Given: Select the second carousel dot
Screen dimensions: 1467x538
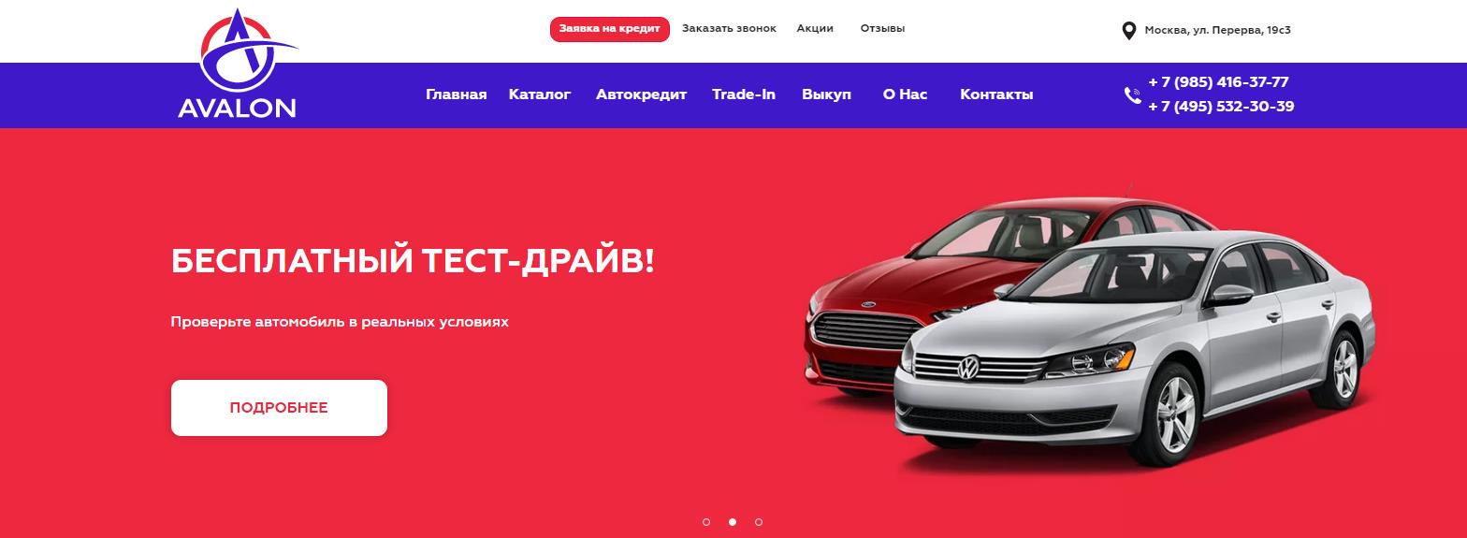Looking at the screenshot, I should (733, 522).
